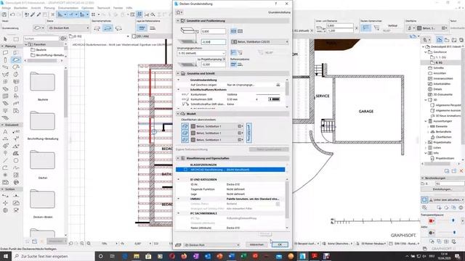Open the Dokumentation menu

coord(68,8)
